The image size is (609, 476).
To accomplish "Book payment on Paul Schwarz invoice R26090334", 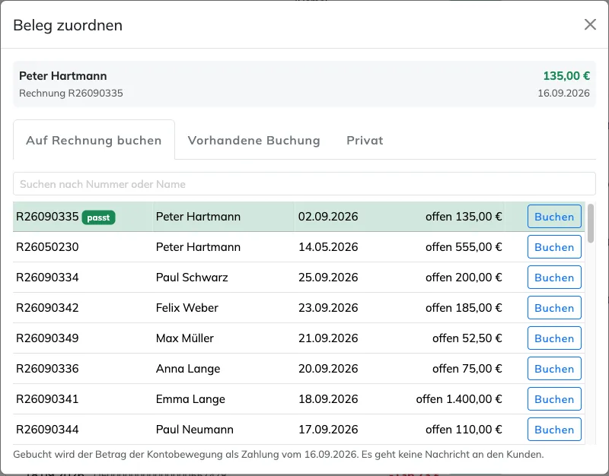I will pyautogui.click(x=554, y=278).
